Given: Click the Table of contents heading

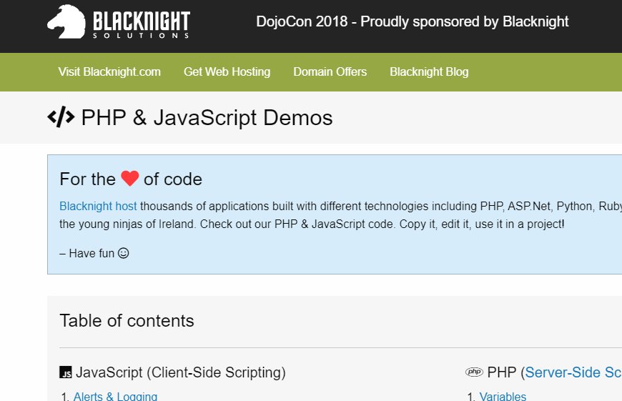Looking at the screenshot, I should tap(127, 320).
